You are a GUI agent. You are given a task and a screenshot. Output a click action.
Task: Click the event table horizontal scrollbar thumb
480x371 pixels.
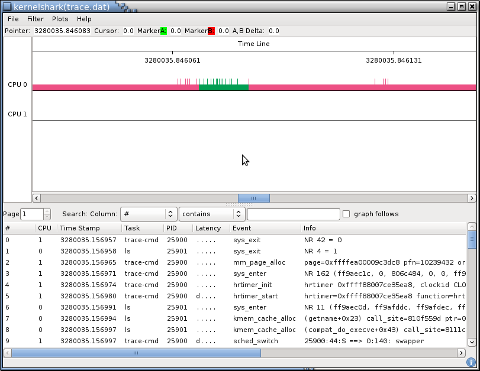(x=136, y=353)
